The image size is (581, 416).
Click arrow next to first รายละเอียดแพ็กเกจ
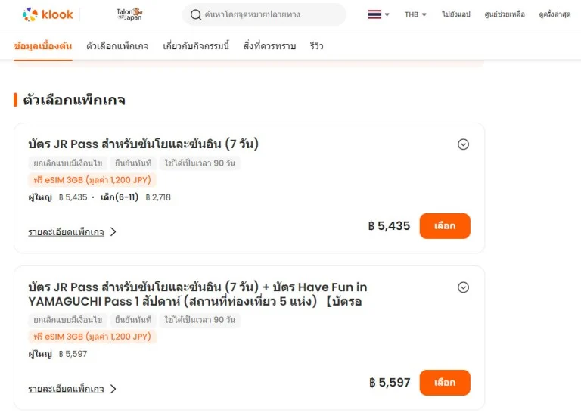(113, 232)
